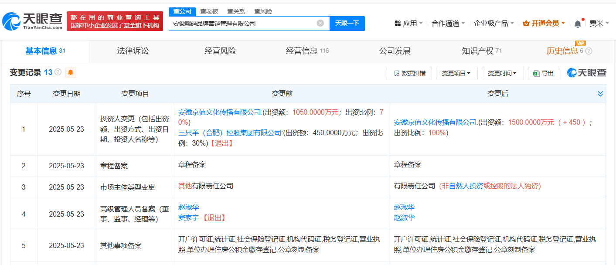Open 三只羊（合肥）控股集团有限公司 link

pos(231,132)
